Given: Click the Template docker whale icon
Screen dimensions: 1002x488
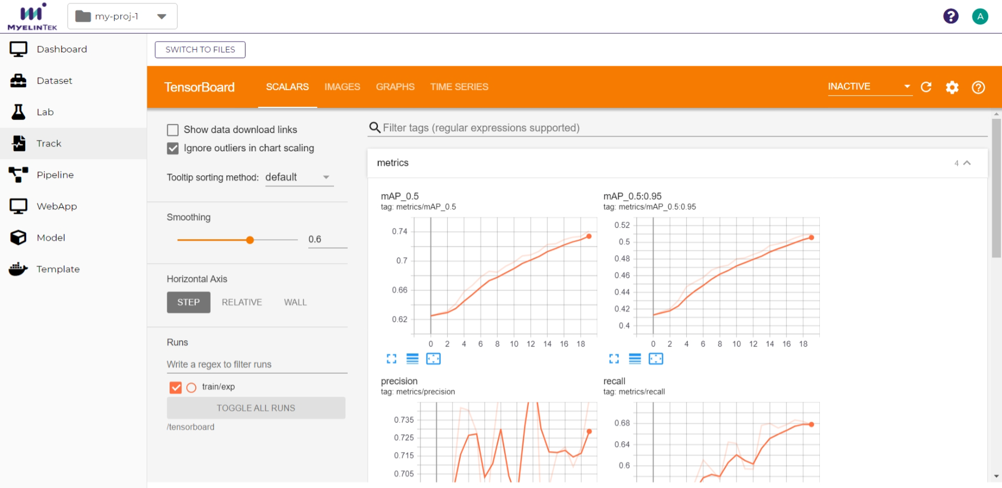Looking at the screenshot, I should coord(18,269).
